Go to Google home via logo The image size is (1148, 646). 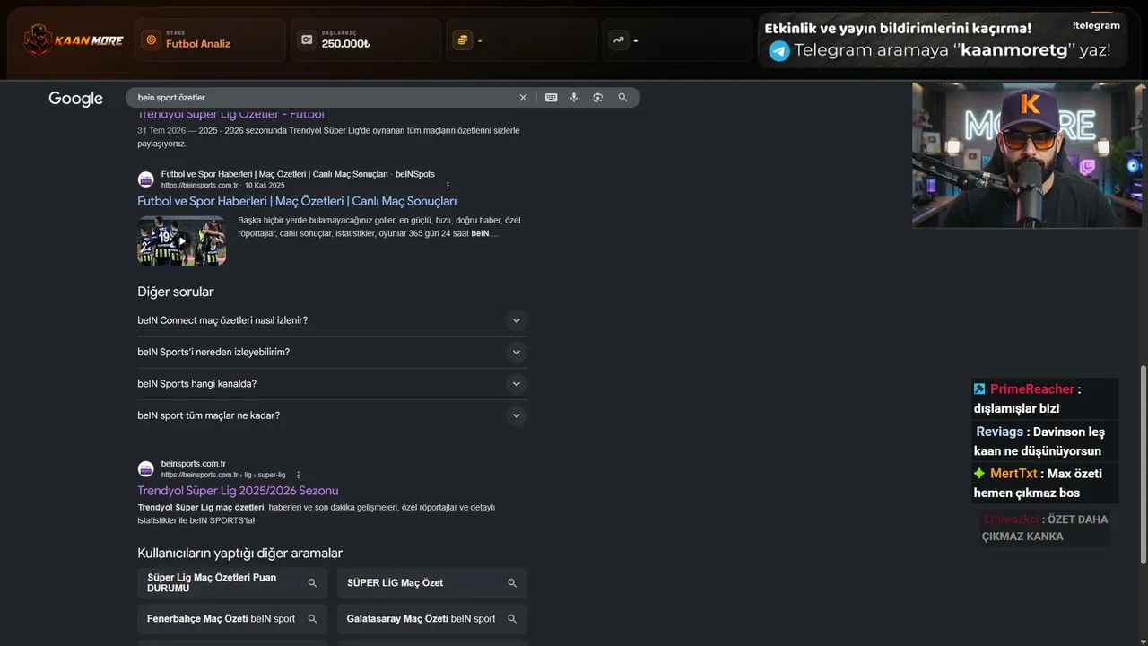(75, 99)
